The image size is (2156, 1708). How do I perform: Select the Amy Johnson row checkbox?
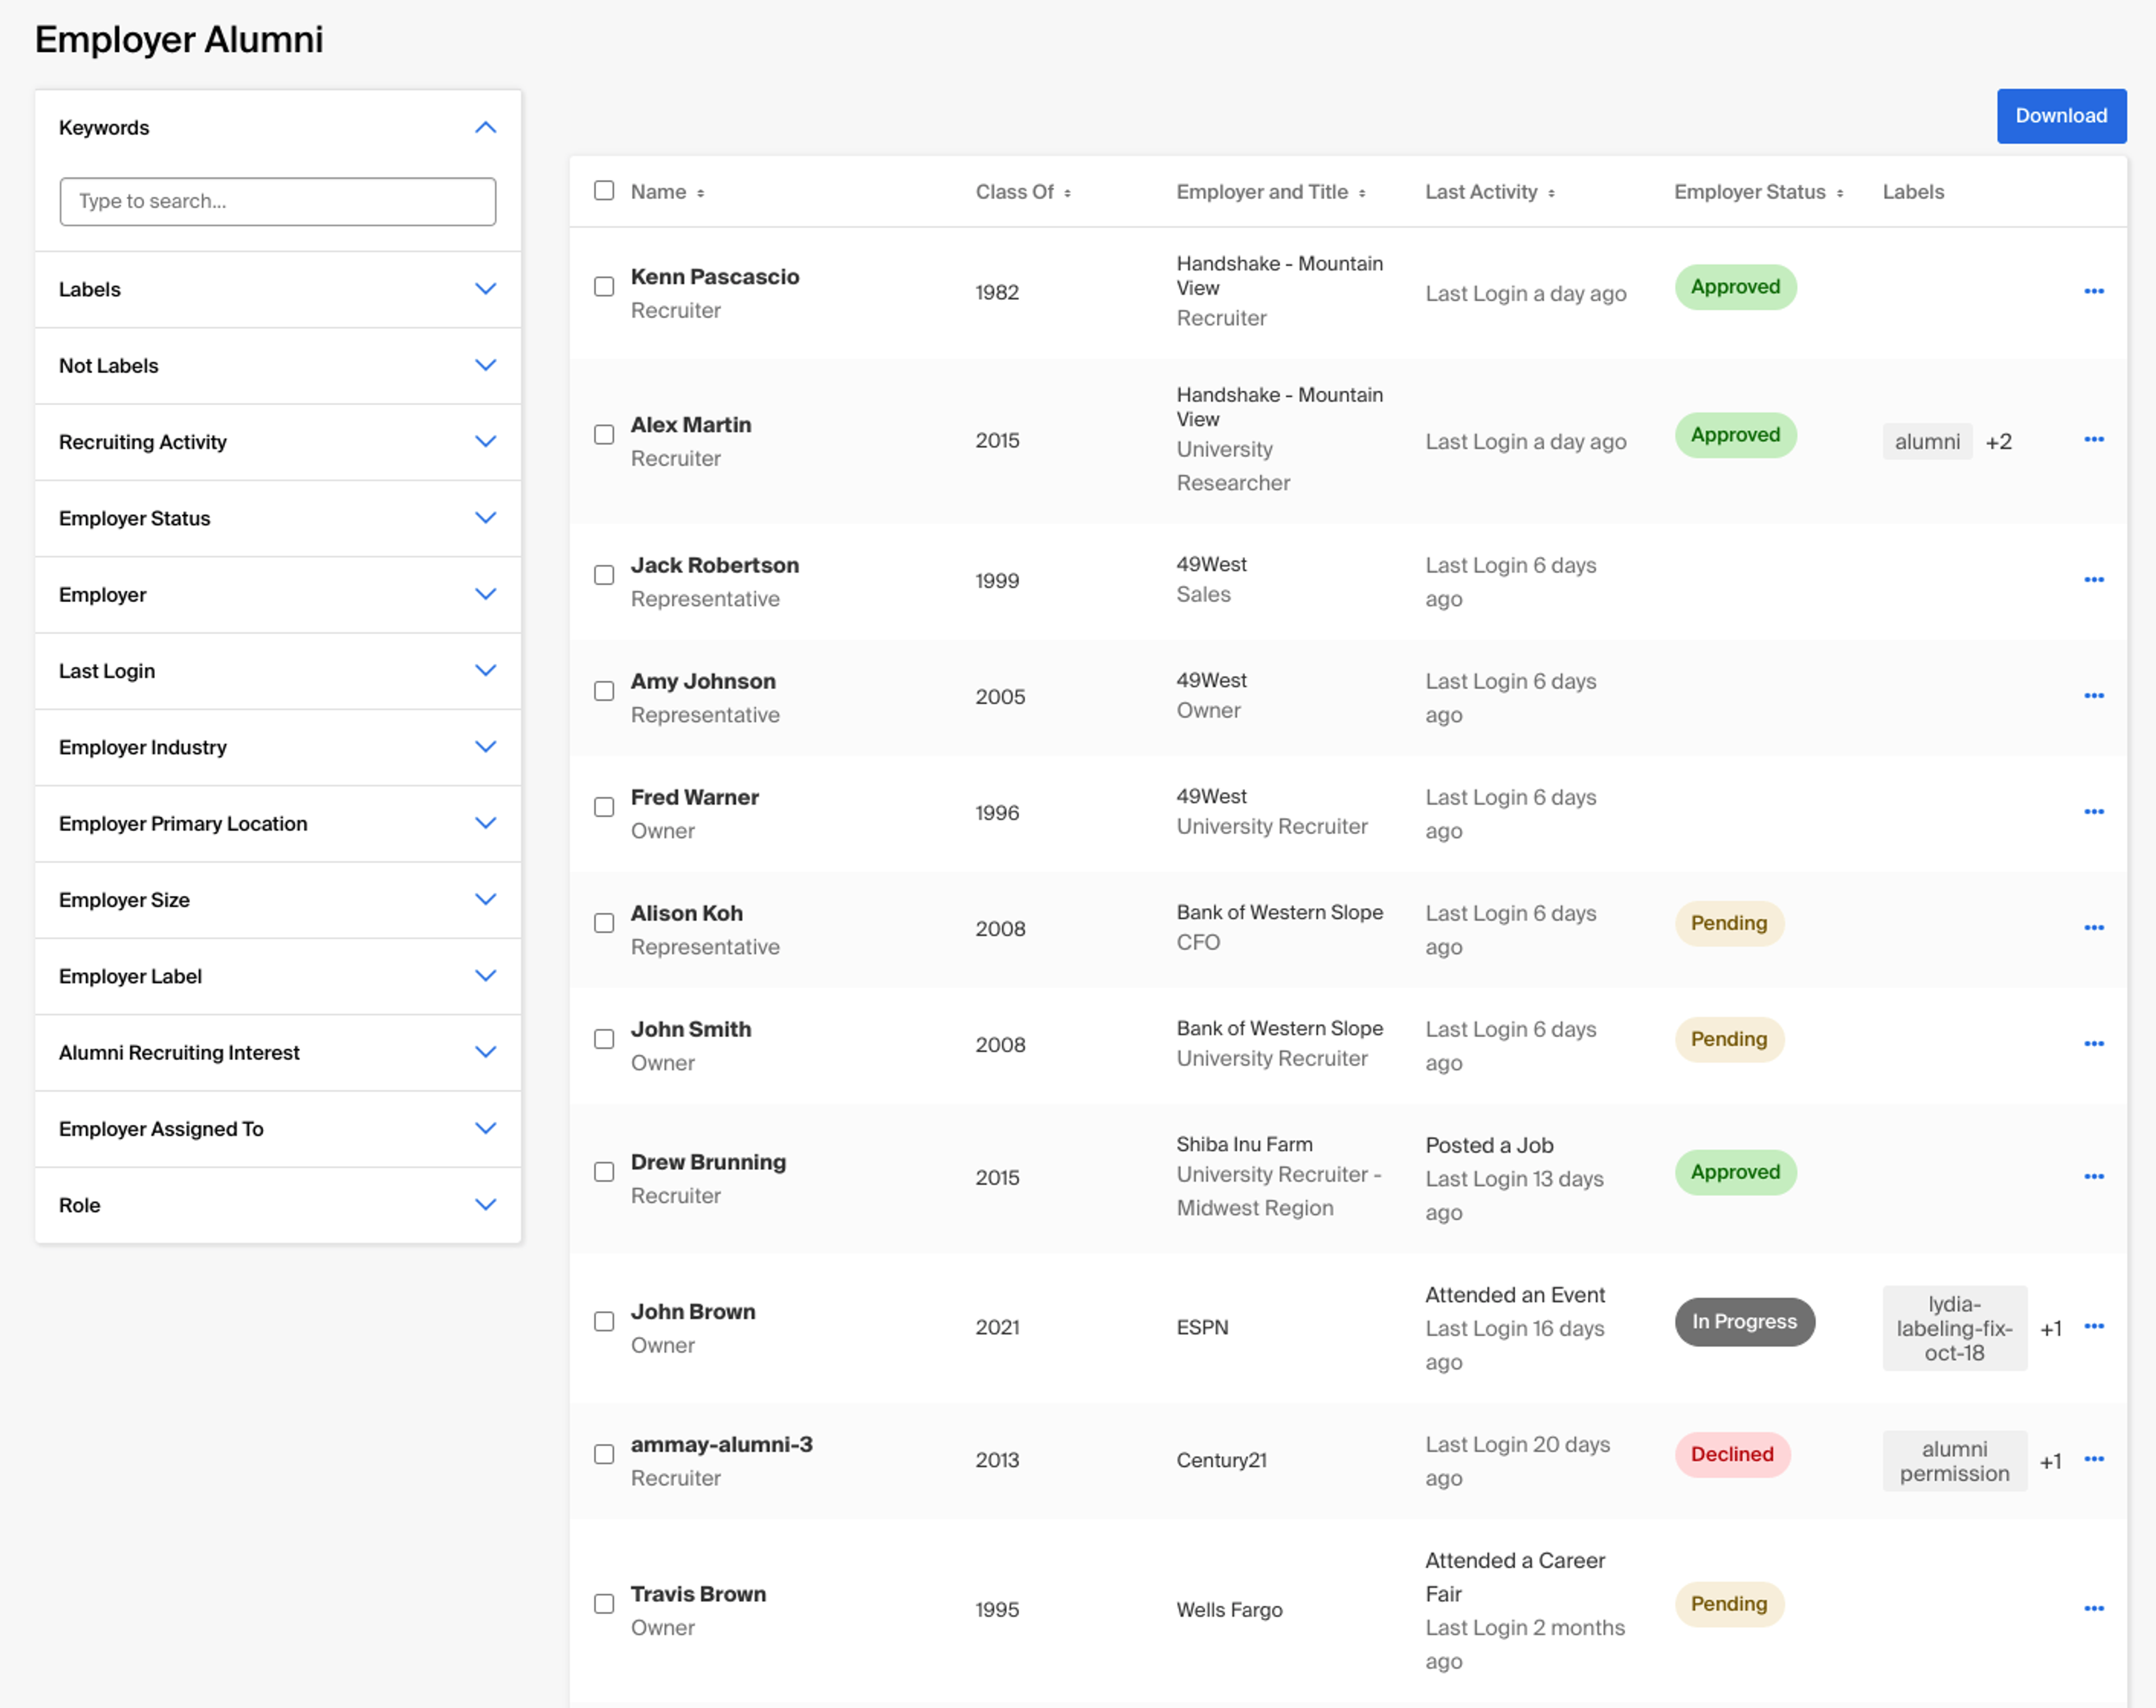pos(604,692)
